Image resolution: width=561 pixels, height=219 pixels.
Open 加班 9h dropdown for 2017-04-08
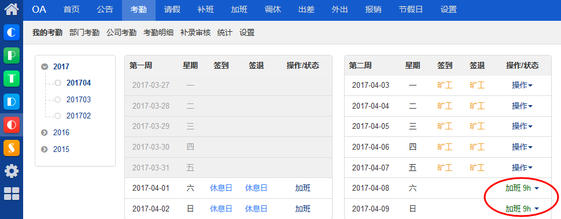(522, 188)
